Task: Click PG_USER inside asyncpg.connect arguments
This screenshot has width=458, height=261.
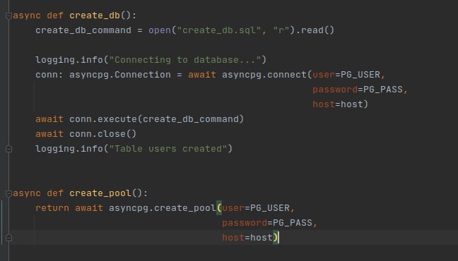Action: [x=360, y=75]
